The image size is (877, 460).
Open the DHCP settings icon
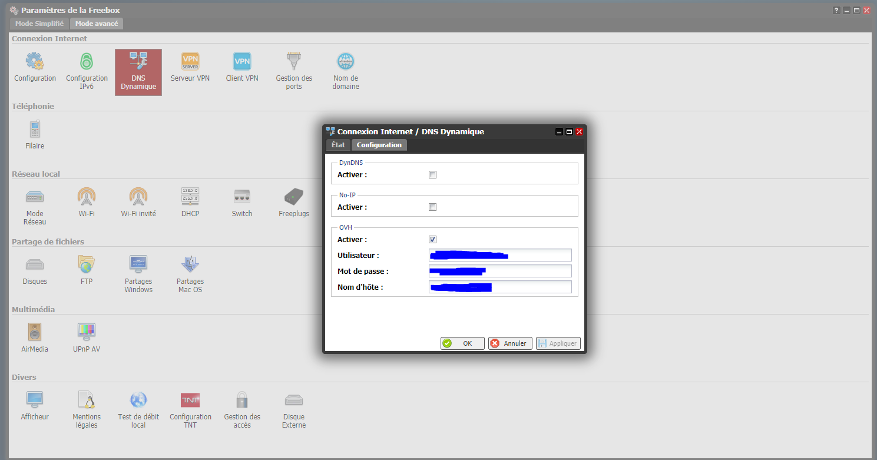pyautogui.click(x=190, y=203)
